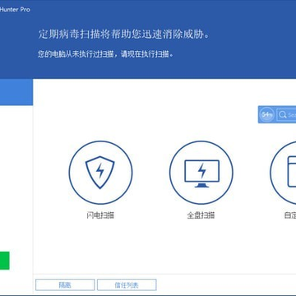
Task: Focus the floating Search box
Action: coord(286,114)
